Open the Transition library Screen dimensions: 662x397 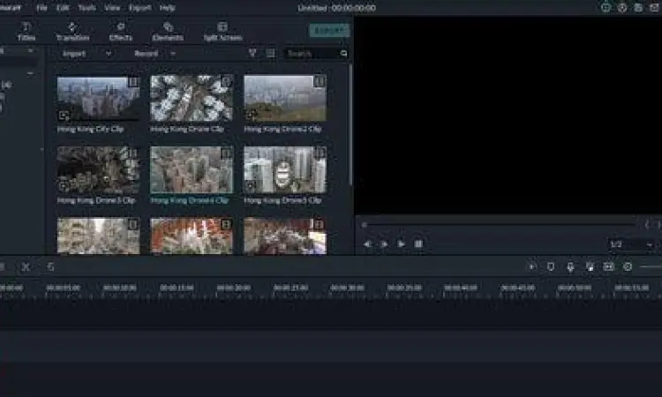pos(72,32)
